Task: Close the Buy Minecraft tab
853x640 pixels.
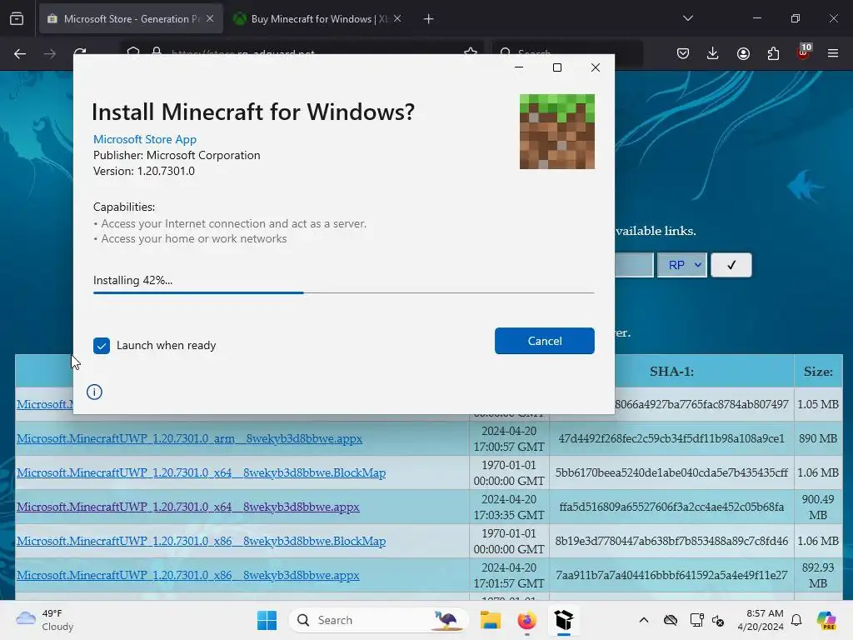Action: click(397, 18)
